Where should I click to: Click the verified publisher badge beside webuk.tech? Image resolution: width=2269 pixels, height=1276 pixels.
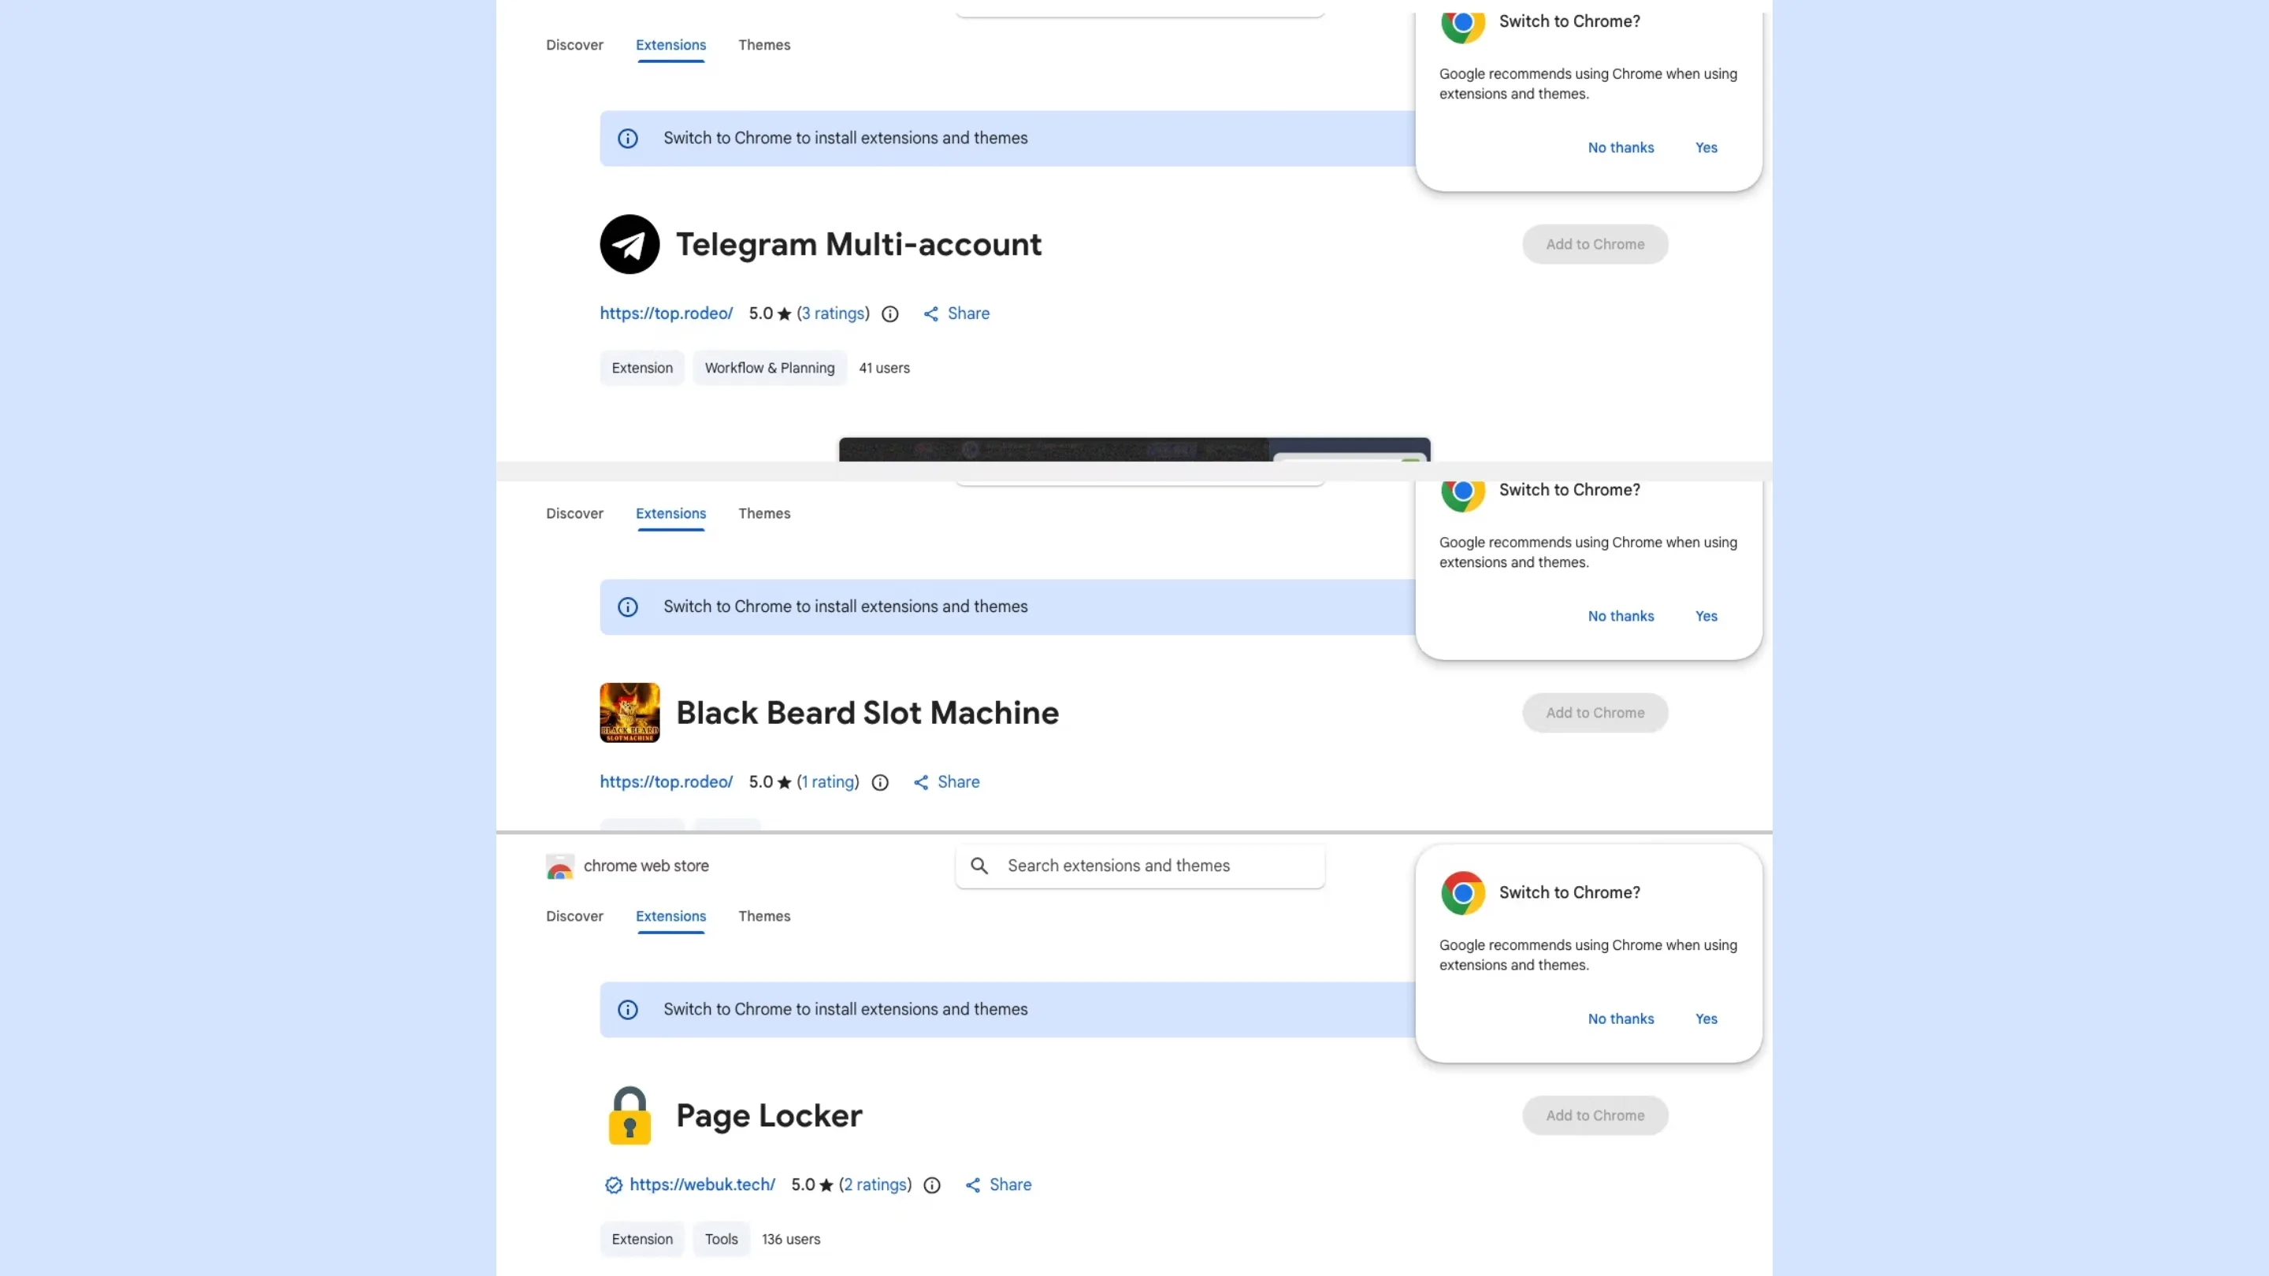point(613,1185)
